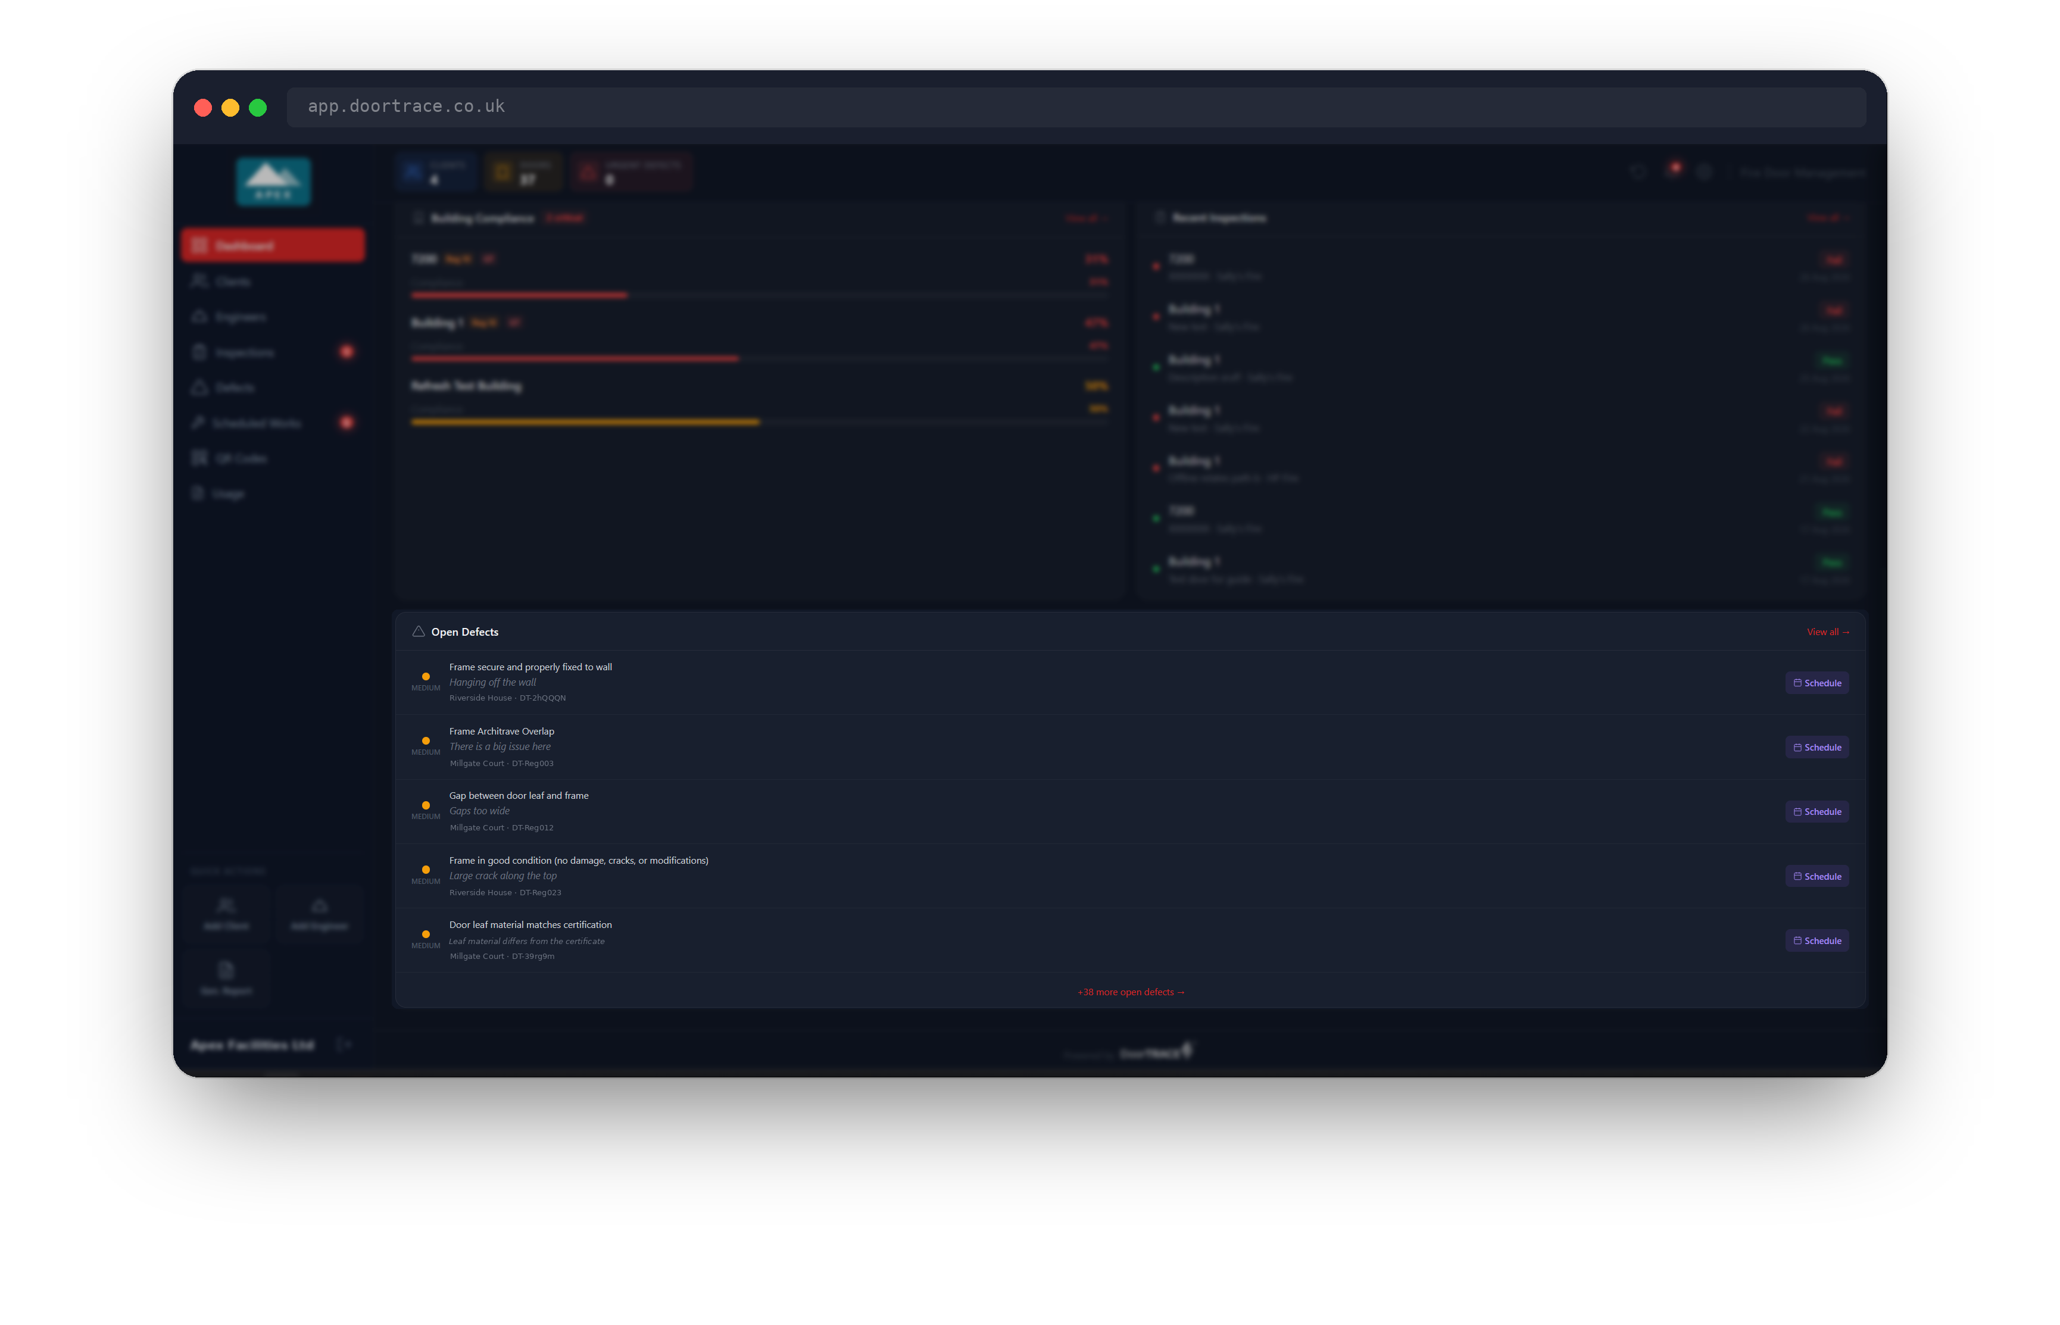Click the 'Millgate Court · DT-Reg003' location text

tap(502, 763)
